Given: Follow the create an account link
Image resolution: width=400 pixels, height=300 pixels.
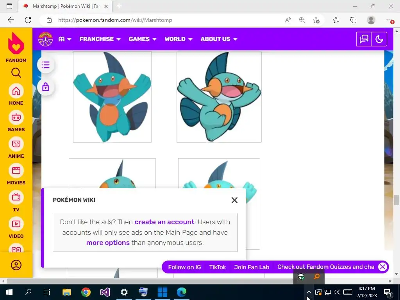Looking at the screenshot, I should [164, 222].
